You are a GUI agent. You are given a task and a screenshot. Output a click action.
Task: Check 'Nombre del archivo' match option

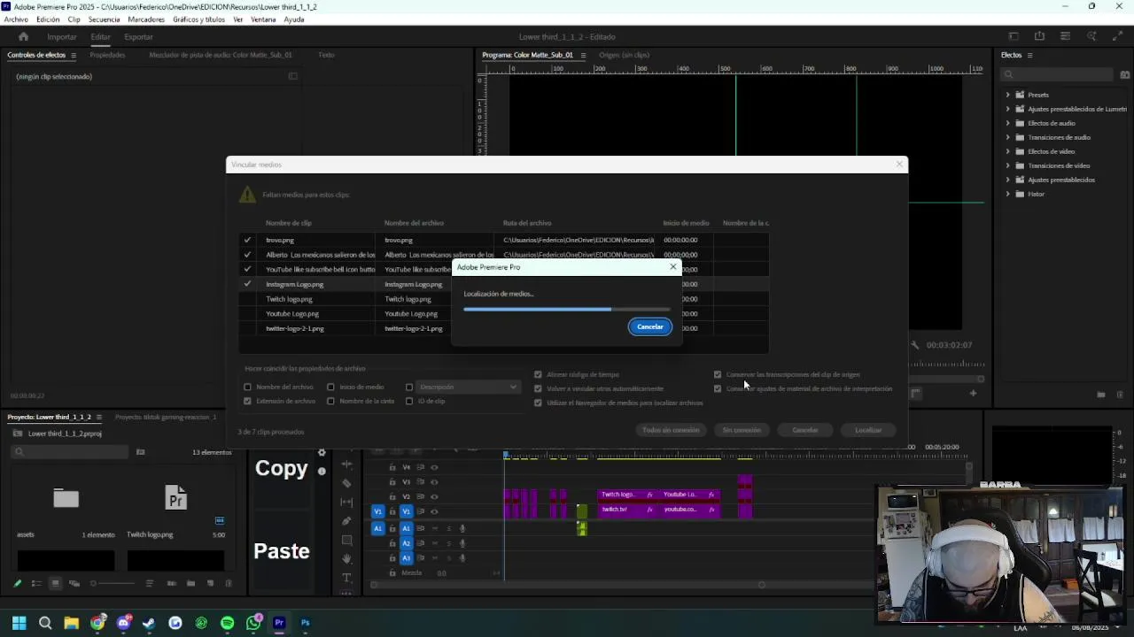tap(247, 387)
